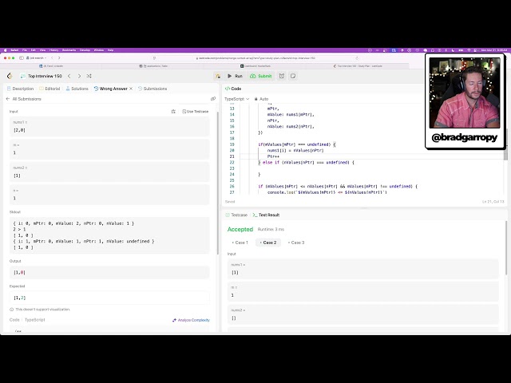The image size is (511, 383).
Task: Select Case 3 result
Action: (296, 243)
